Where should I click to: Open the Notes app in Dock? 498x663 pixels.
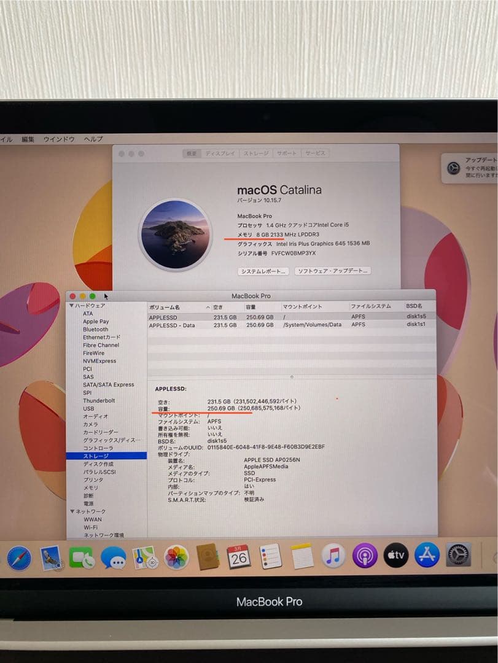[x=302, y=556]
